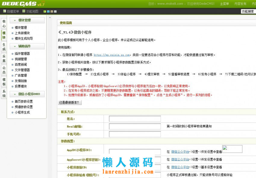Click the 参数配置: section heading
Viewport: 256px width, 178px height.
[68, 141]
